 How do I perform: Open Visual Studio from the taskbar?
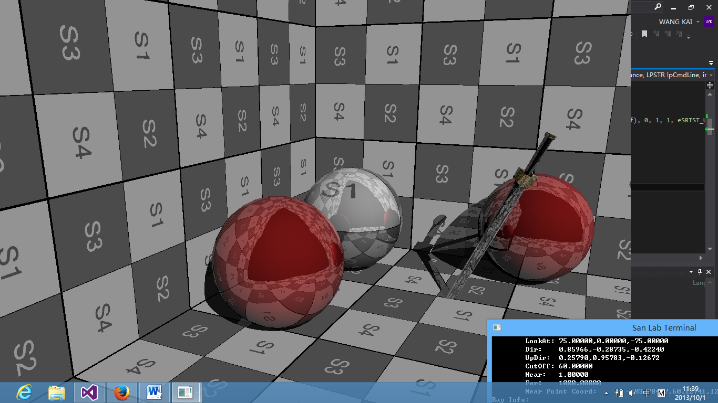pos(89,393)
